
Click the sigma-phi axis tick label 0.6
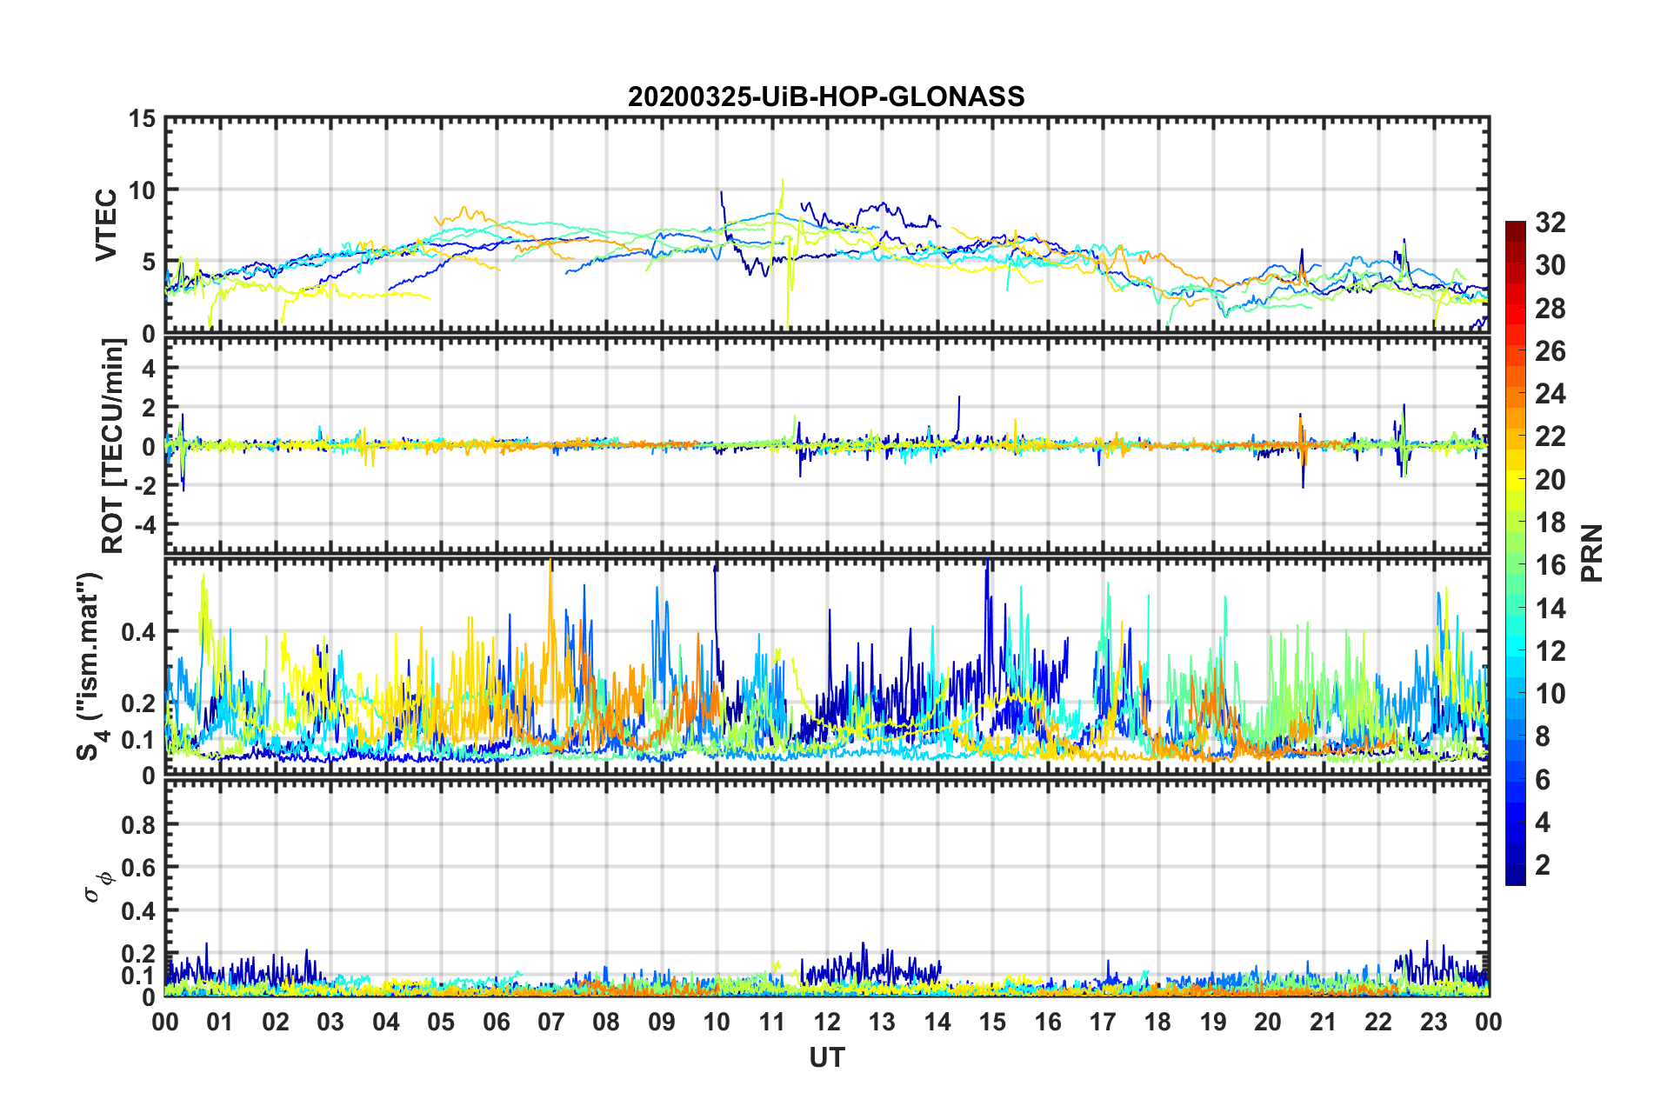[138, 868]
